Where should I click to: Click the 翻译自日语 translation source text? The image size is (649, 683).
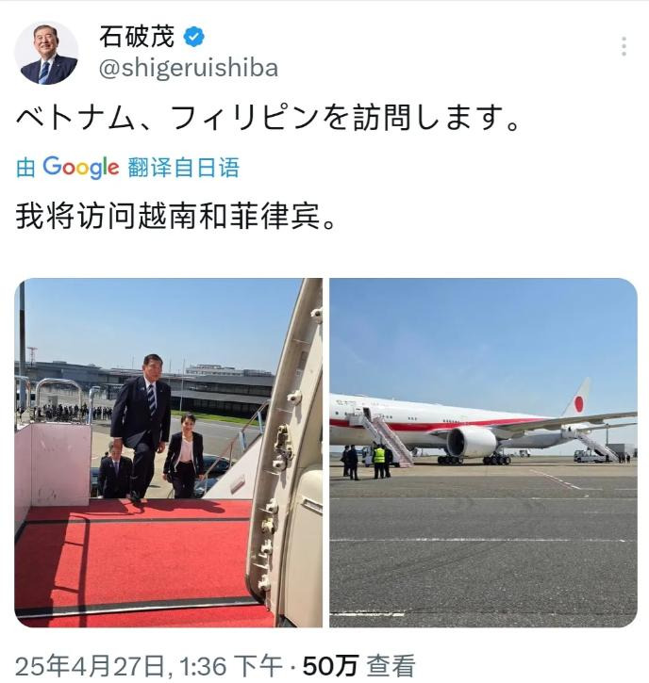[x=184, y=168]
